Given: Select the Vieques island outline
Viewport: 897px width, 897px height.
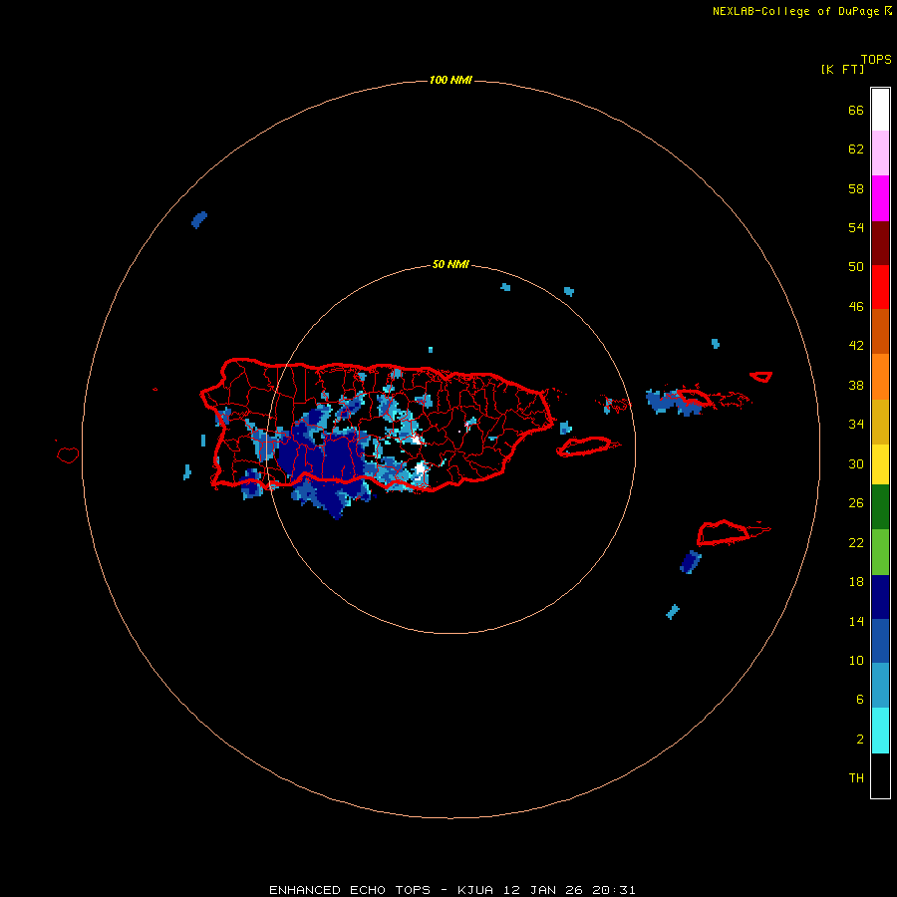Looking at the screenshot, I should pos(587,447).
